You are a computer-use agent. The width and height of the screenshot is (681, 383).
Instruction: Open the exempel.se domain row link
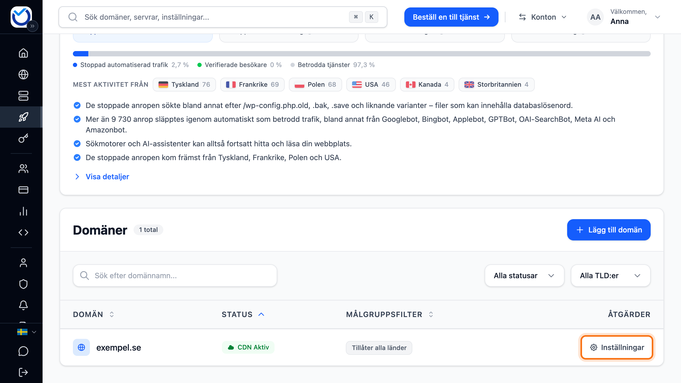click(119, 347)
